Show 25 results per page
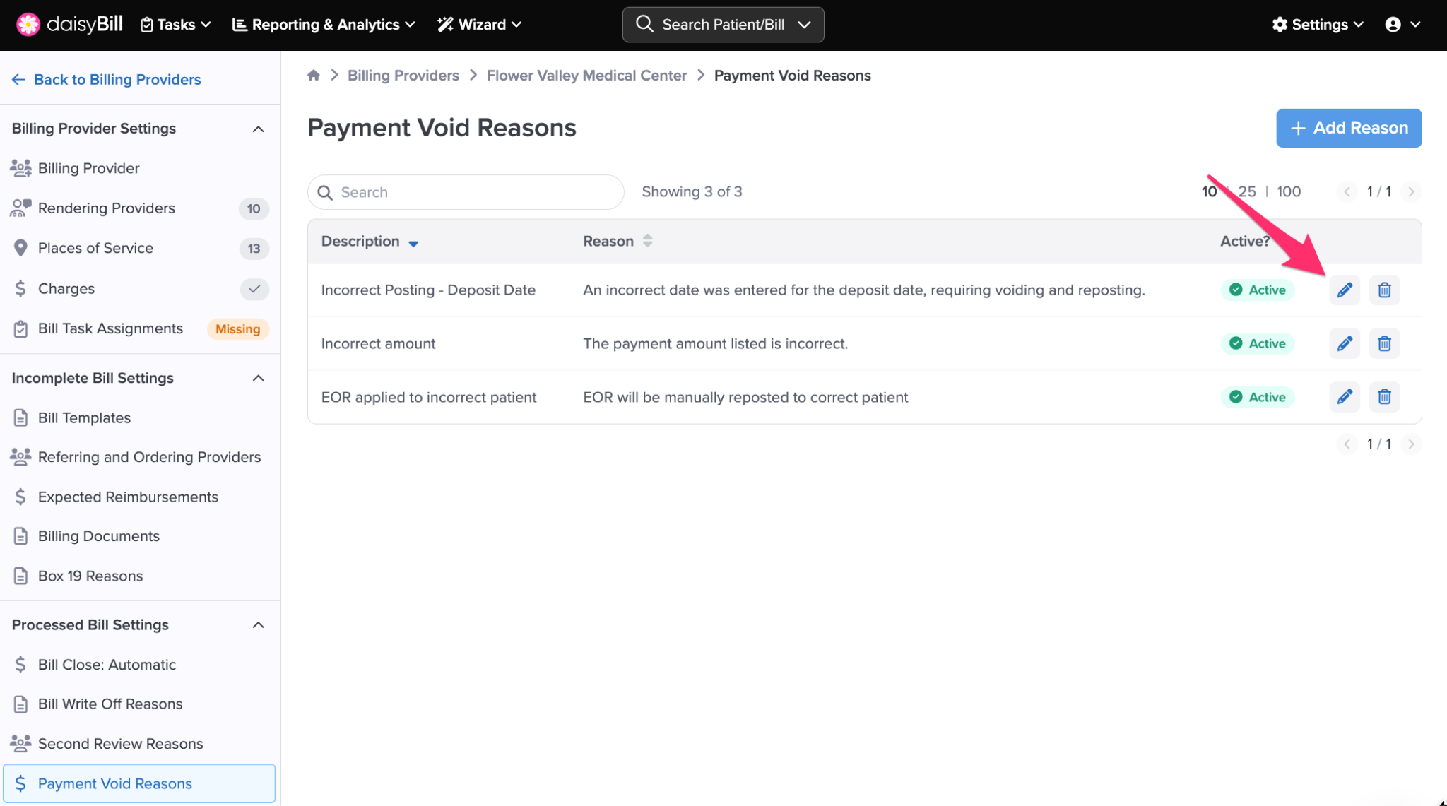This screenshot has width=1447, height=806. [1247, 192]
